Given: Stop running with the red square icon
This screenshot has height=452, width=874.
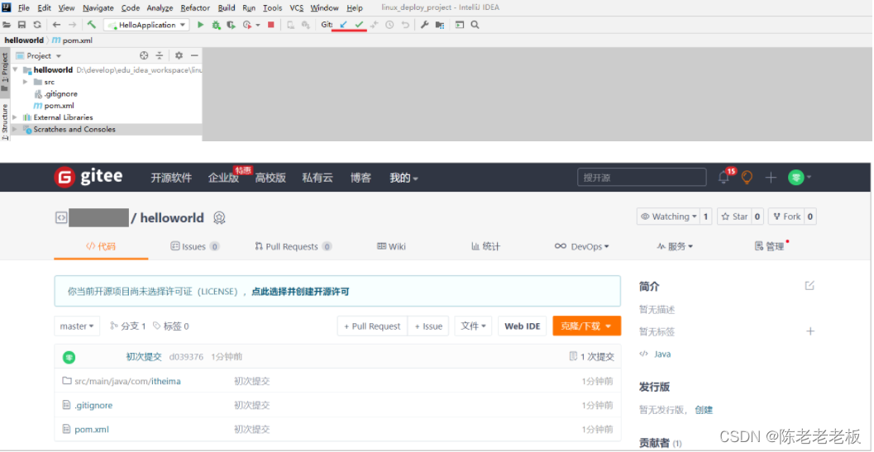Looking at the screenshot, I should click(x=271, y=25).
